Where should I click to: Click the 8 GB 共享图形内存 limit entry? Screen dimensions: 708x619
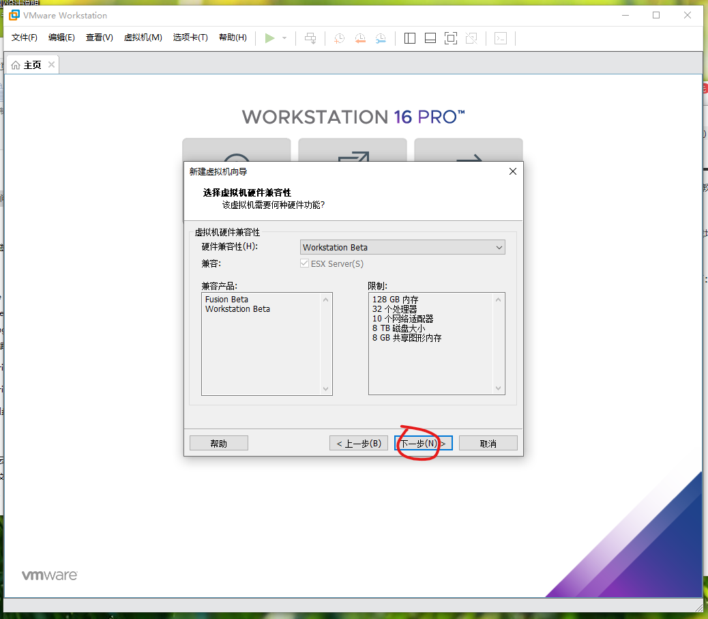(x=407, y=338)
